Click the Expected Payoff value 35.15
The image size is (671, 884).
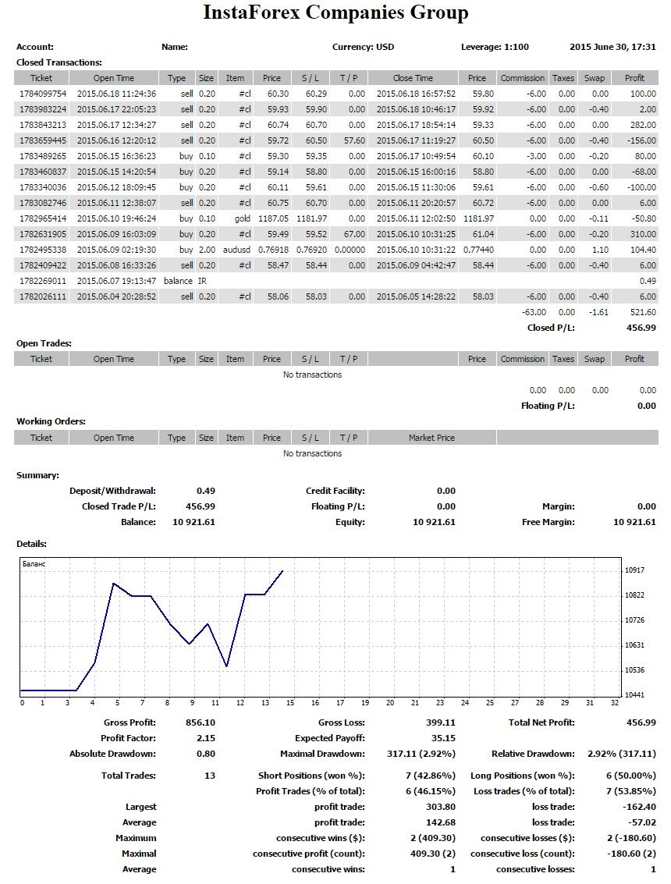(443, 738)
